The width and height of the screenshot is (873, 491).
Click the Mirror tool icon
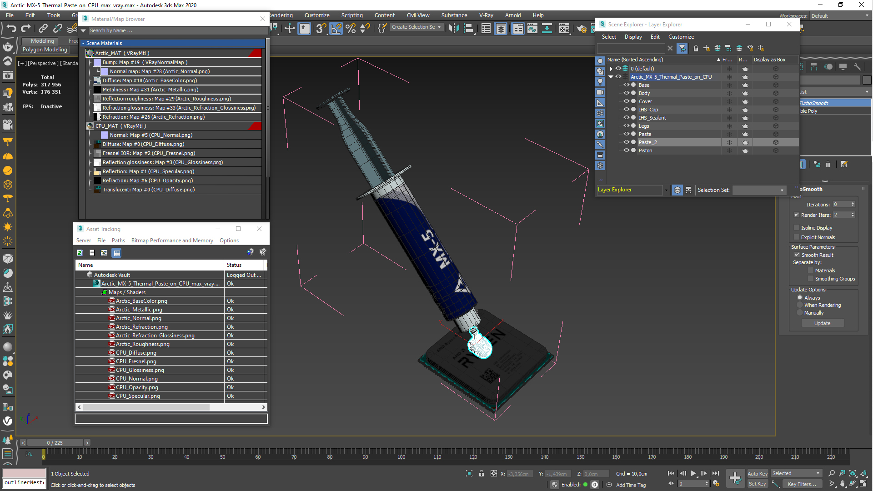[454, 29]
